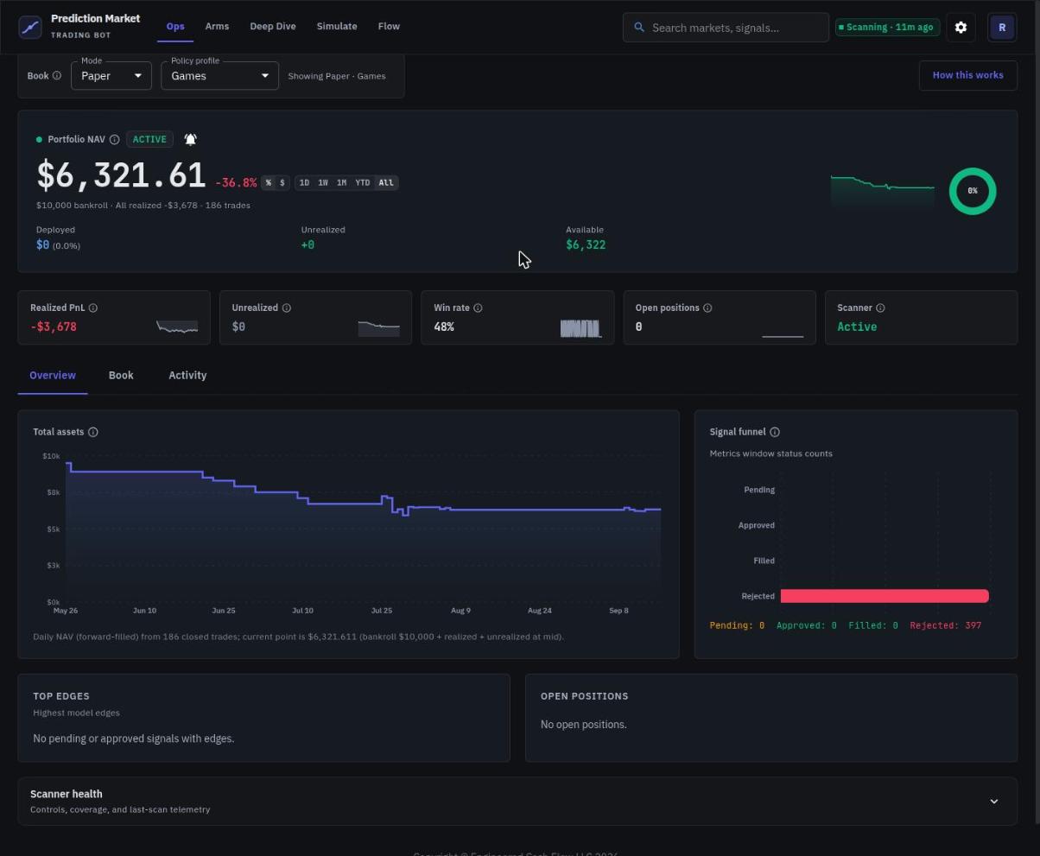Image resolution: width=1040 pixels, height=856 pixels.
Task: Show info icon for Open positions
Action: (x=707, y=308)
